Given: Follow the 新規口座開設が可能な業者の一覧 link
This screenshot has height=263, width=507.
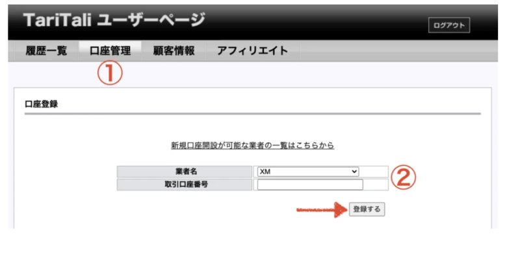Looking at the screenshot, I should (252, 145).
